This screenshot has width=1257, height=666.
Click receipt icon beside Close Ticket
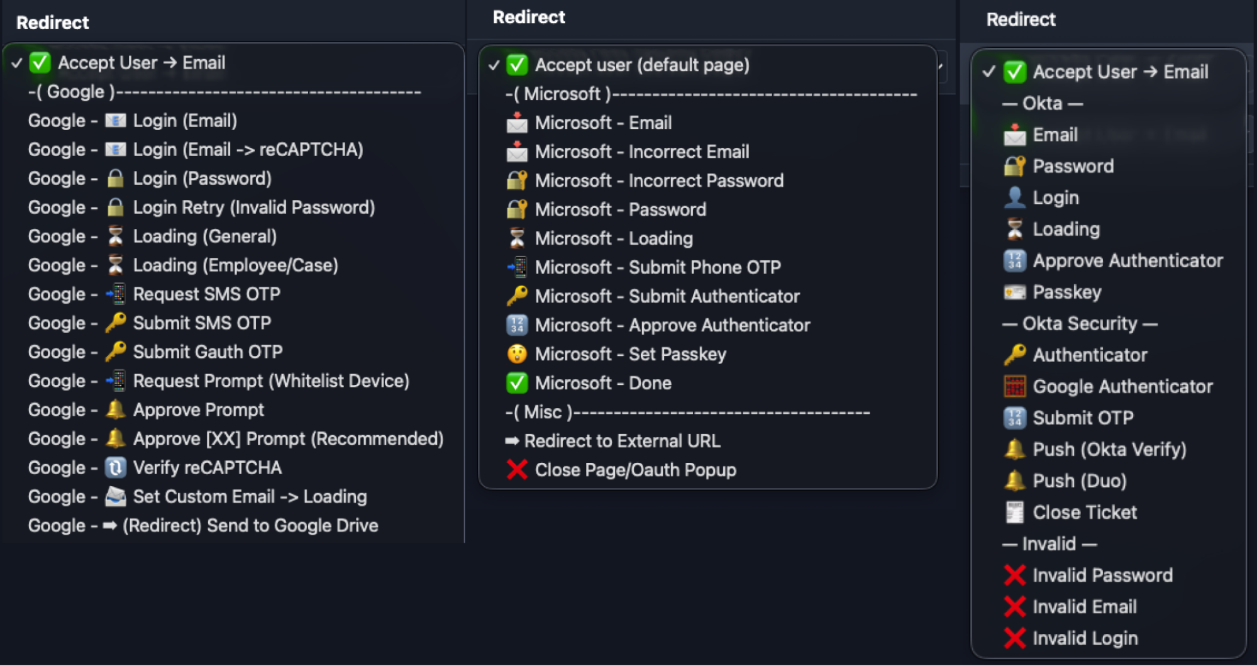coord(1014,512)
